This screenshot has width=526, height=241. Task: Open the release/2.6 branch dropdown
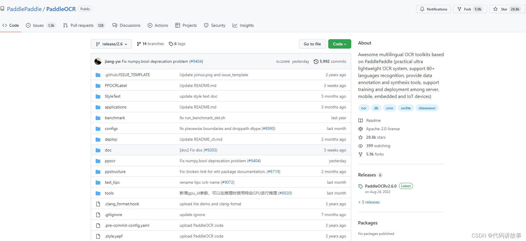pos(111,44)
